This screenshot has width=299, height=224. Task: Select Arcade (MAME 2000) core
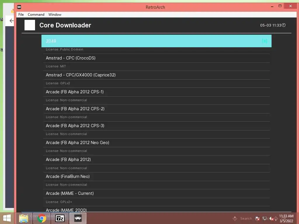pos(157,209)
